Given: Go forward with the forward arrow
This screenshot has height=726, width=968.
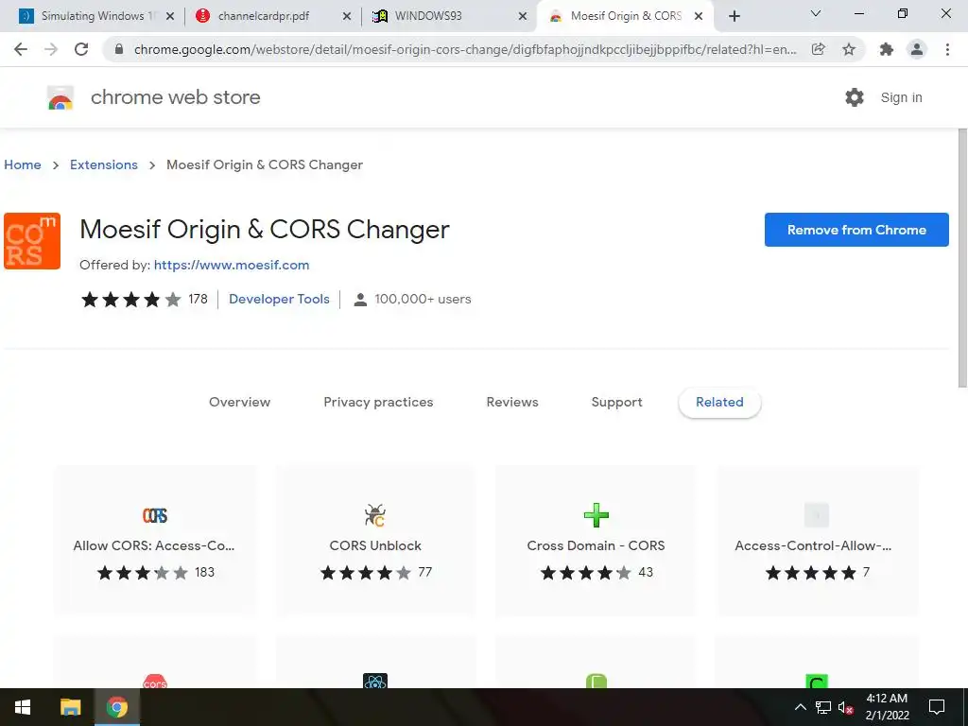Looking at the screenshot, I should click(x=51, y=49).
